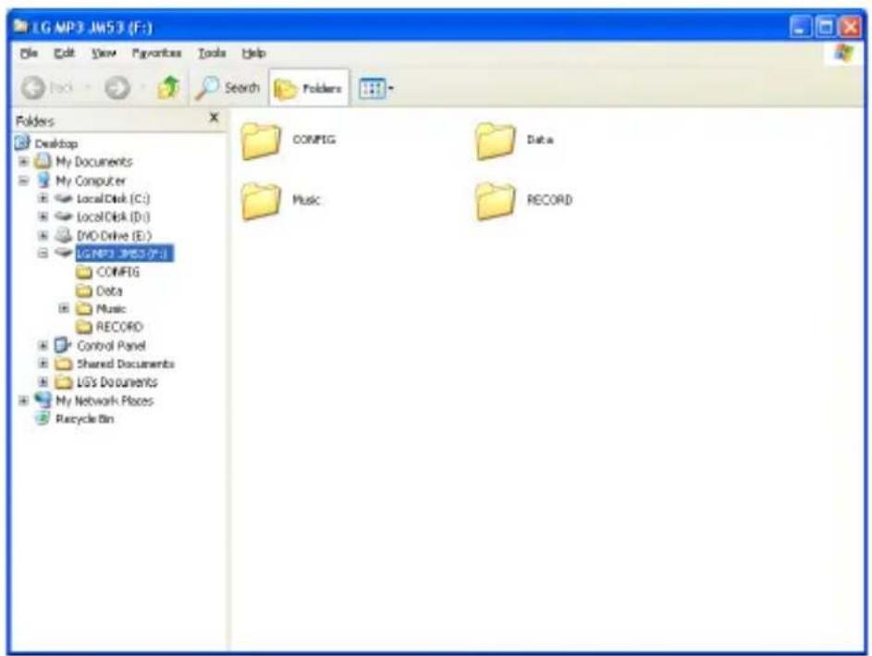Open the File menu

pos(29,53)
